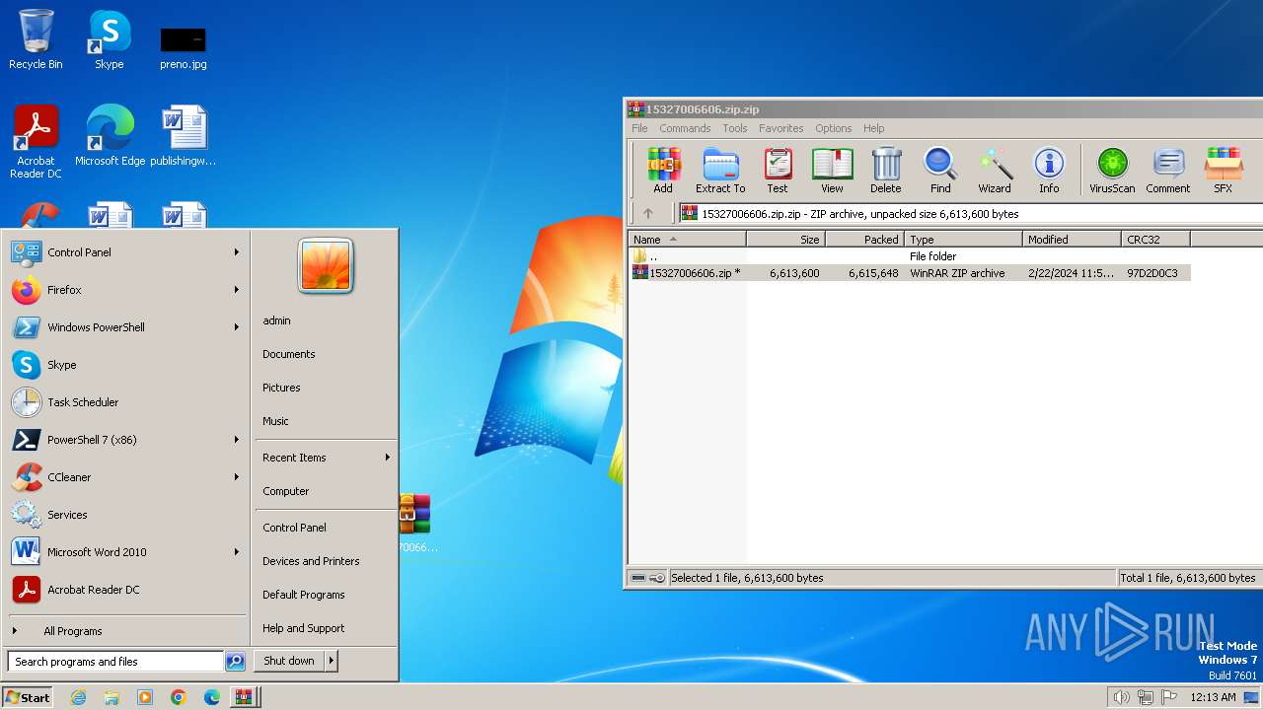
Task: Sort by the Name column header
Action: (688, 240)
